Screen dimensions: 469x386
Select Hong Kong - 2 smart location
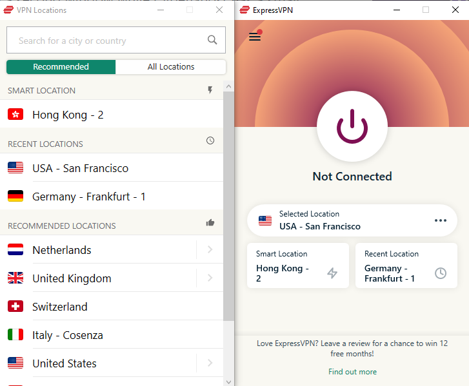[x=112, y=114]
